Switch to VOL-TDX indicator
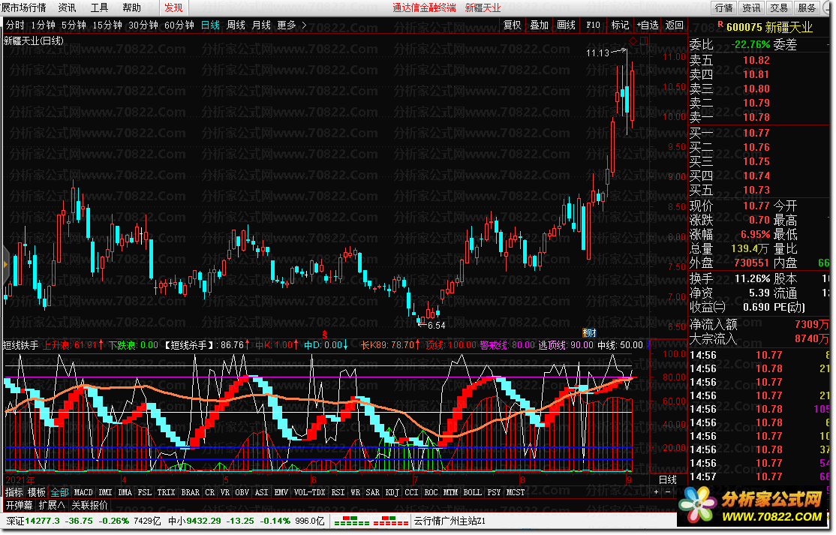 pos(310,492)
